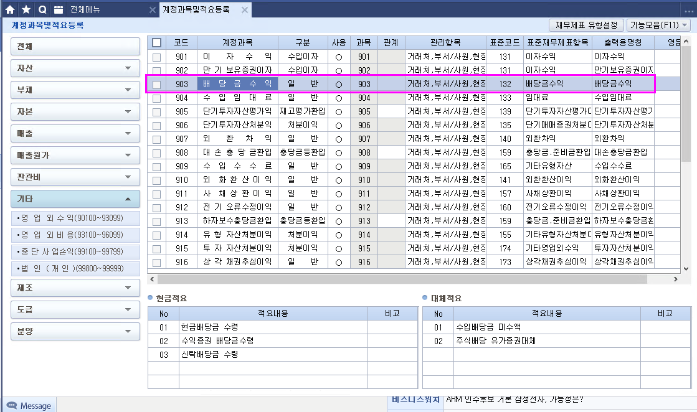The width and height of the screenshot is (697, 412).
Task: Click the grid scroll-left arrow
Action: click(x=152, y=279)
